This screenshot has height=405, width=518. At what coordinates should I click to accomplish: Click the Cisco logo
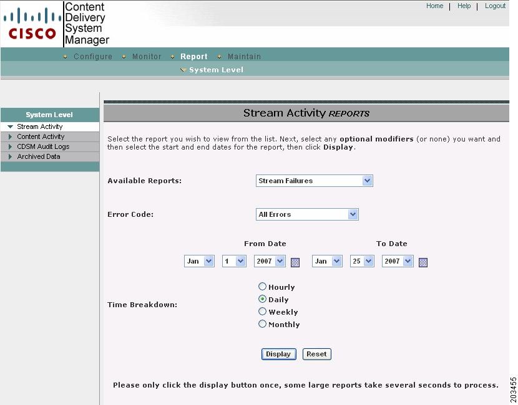coord(32,24)
